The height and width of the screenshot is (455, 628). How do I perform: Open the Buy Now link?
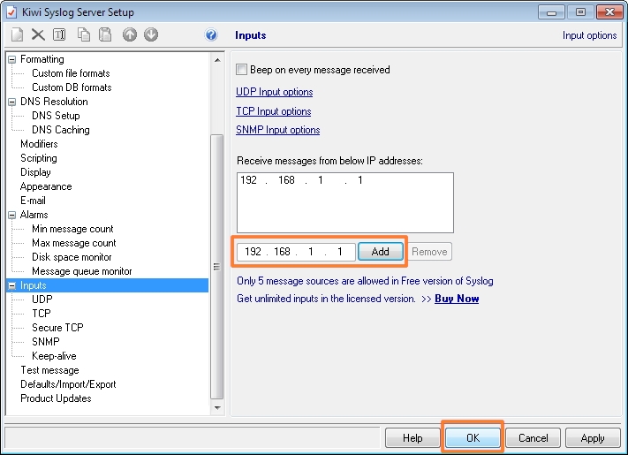457,299
